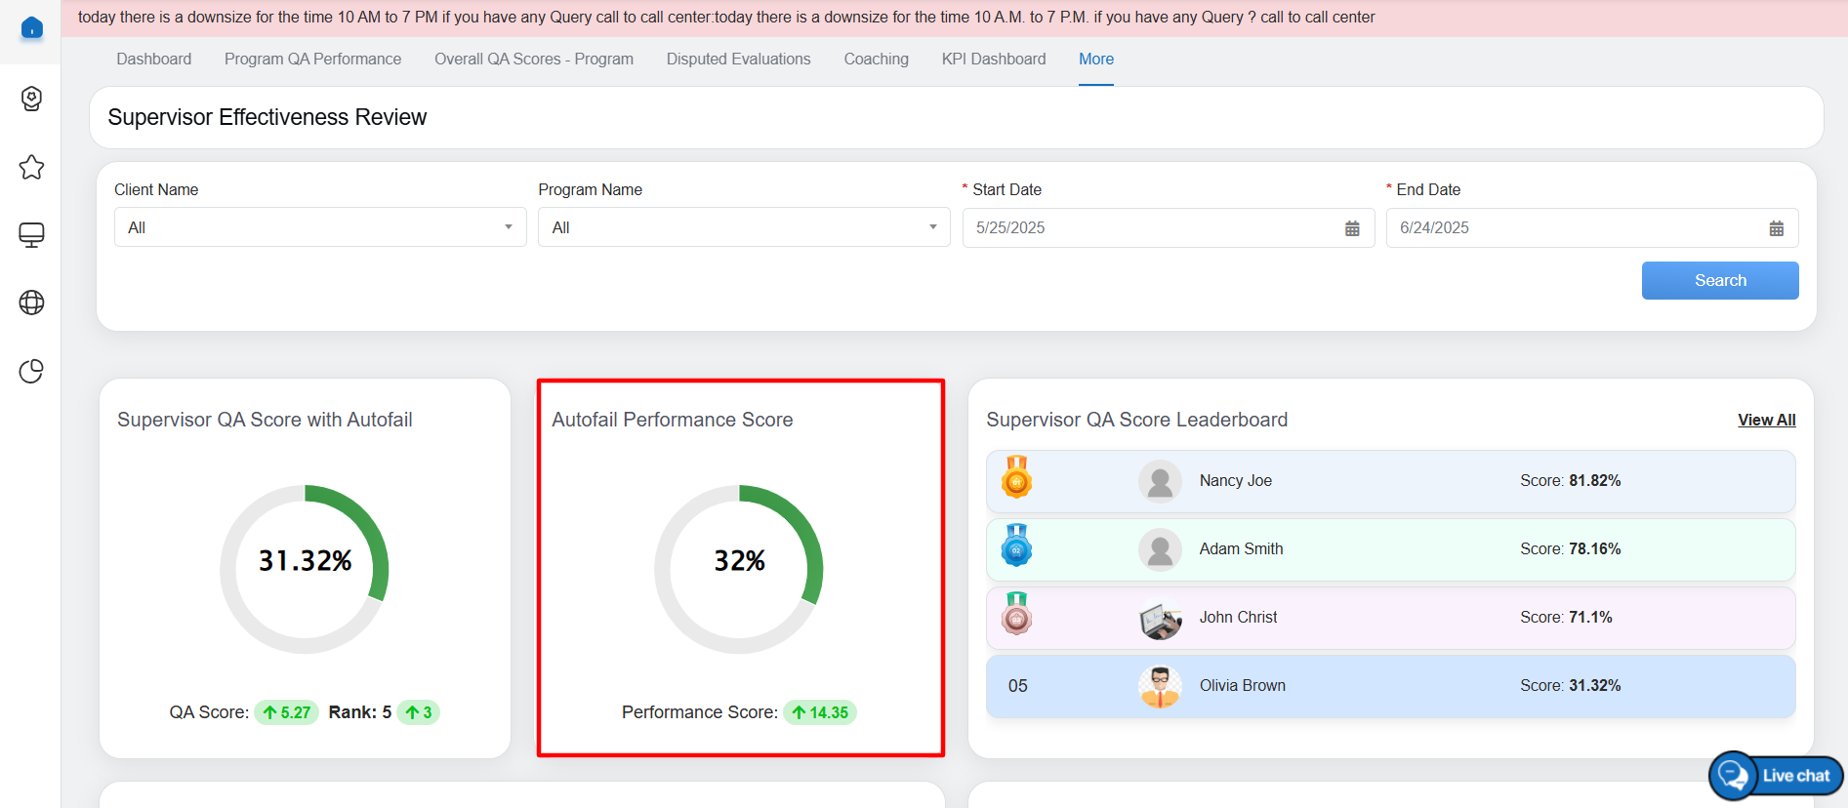
Task: Open the monitor icon in the sidebar
Action: tap(31, 235)
